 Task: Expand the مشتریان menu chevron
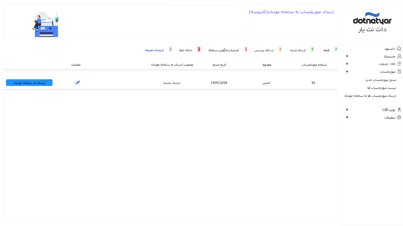pos(347,56)
